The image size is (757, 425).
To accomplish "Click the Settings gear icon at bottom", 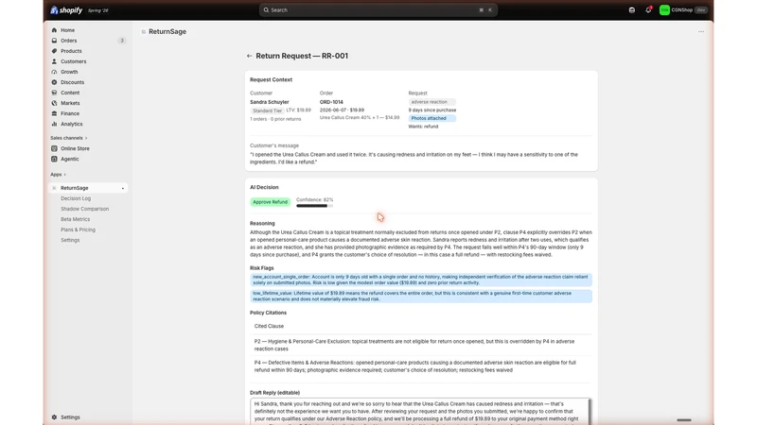I will click(54, 417).
